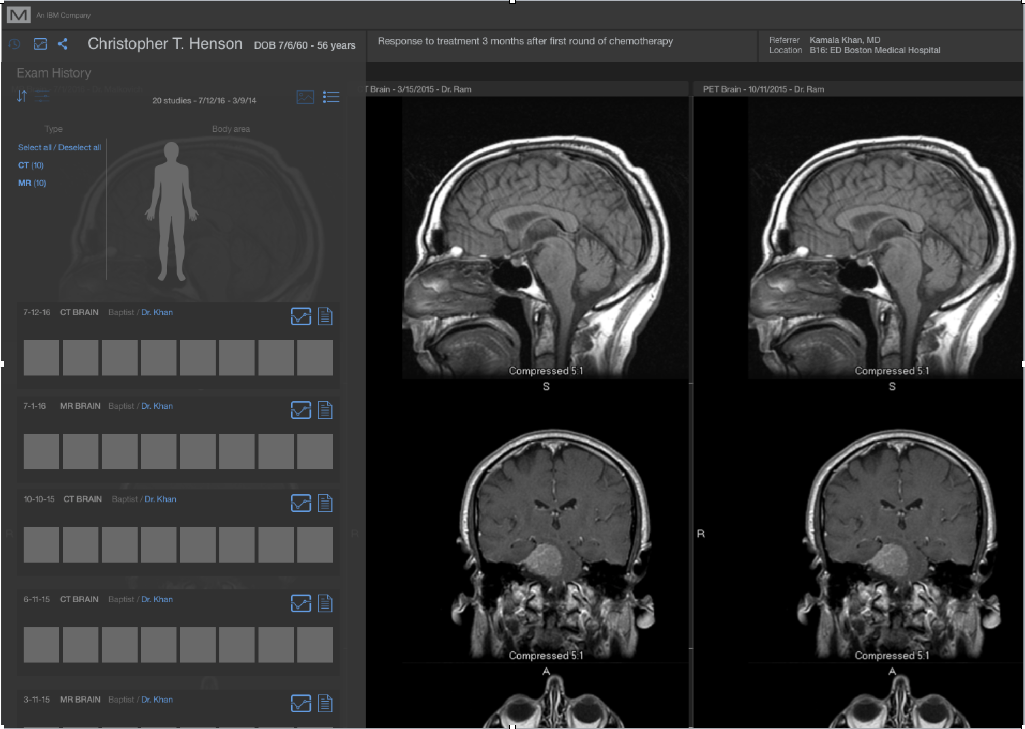Select second thumbnail of 6-11-15 CT BRAIN

[x=81, y=645]
